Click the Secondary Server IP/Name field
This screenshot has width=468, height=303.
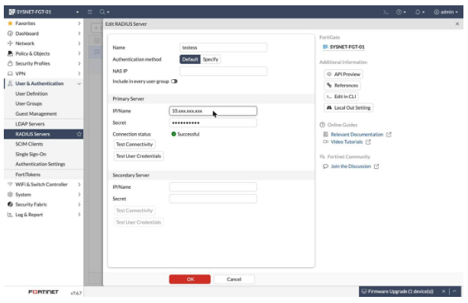point(213,187)
